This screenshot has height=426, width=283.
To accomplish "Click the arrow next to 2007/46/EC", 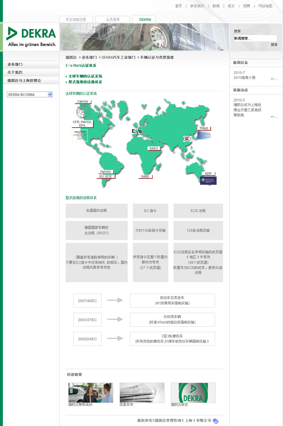I will [x=115, y=300].
